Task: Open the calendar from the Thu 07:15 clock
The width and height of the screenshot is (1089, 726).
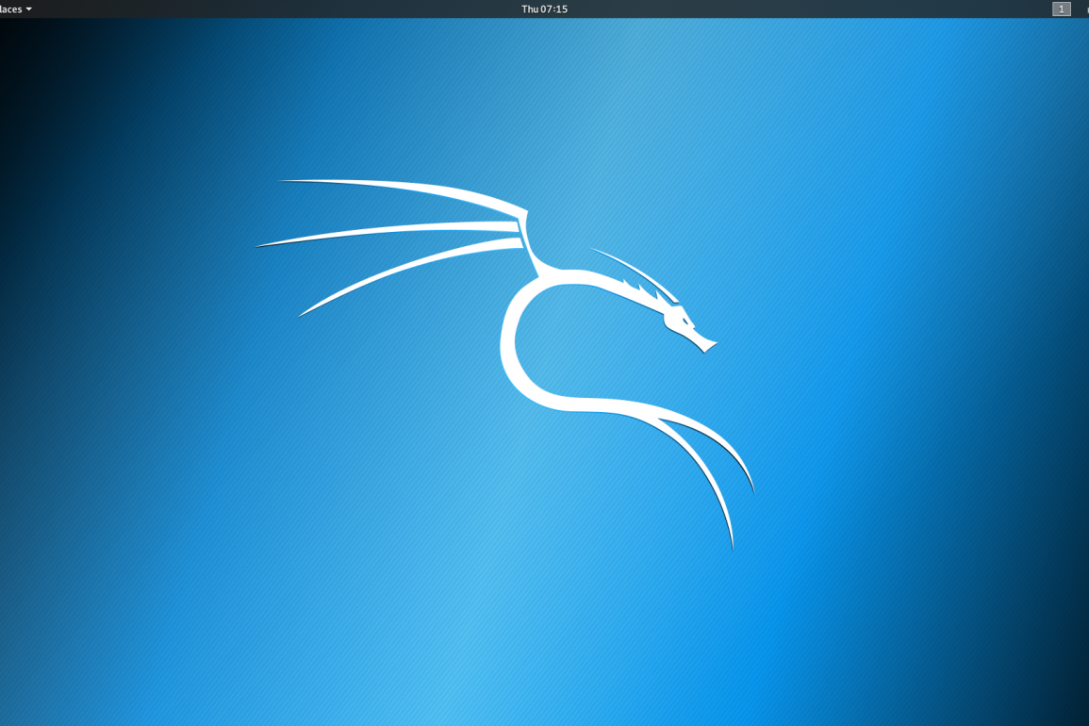Action: coord(544,9)
